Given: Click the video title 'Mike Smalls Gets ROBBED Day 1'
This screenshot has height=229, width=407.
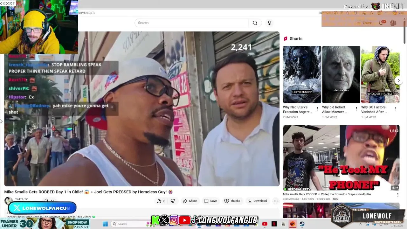Looking at the screenshot, I should pyautogui.click(x=88, y=192).
